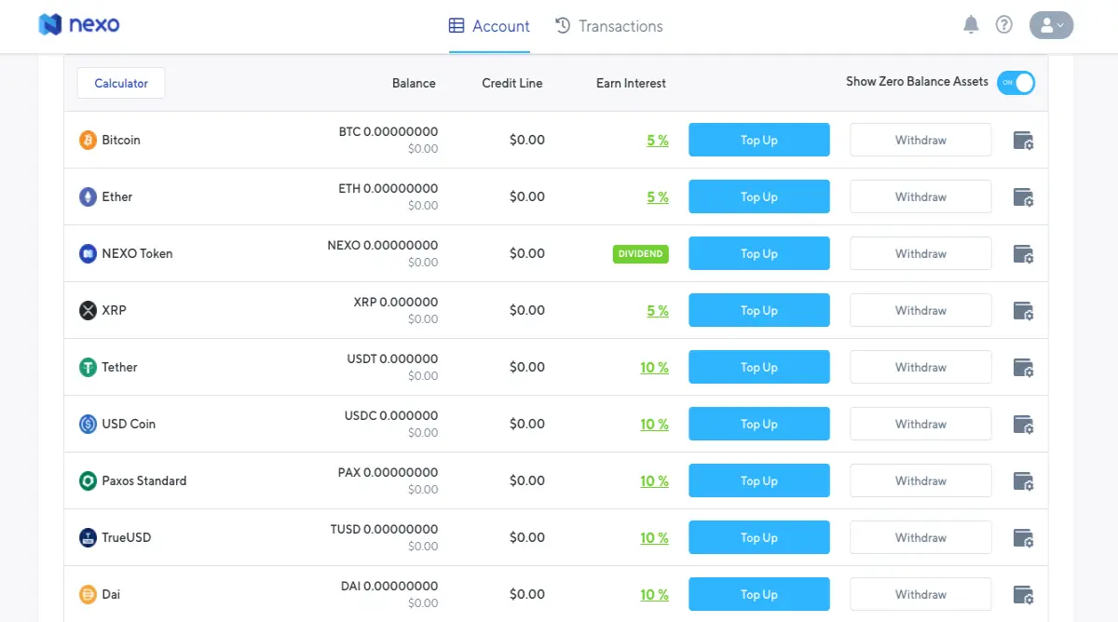Click the Balance column header
1118x622 pixels.
point(414,83)
